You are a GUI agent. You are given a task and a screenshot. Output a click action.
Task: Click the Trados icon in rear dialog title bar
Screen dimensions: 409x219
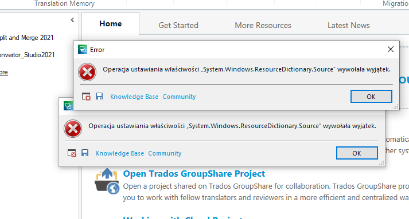[68, 106]
